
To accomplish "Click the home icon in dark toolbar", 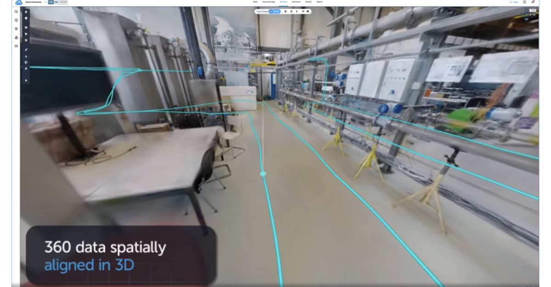I will [26, 11].
